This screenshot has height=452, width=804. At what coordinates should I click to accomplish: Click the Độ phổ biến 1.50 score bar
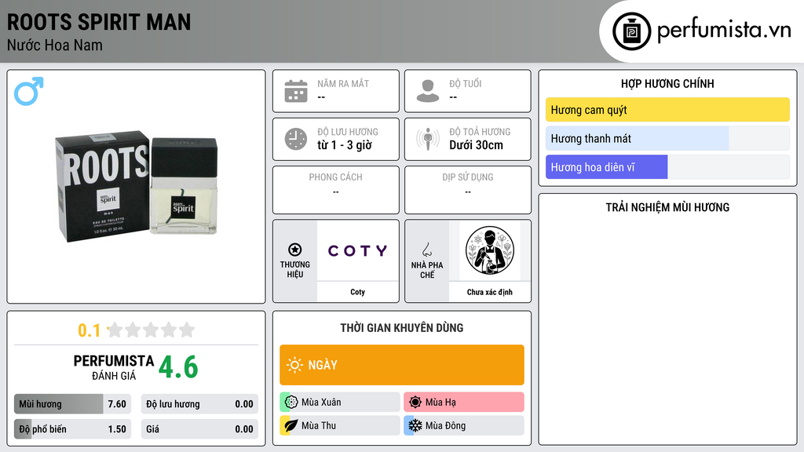tap(73, 429)
